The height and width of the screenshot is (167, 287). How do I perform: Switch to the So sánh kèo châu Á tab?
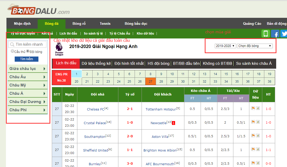point(254,63)
